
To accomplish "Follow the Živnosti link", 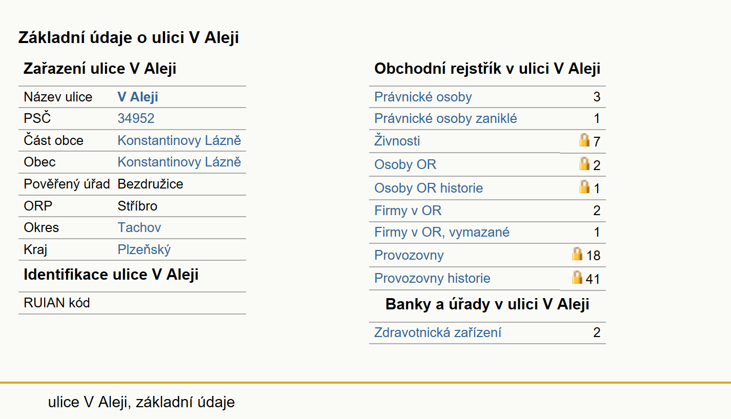I will 397,140.
